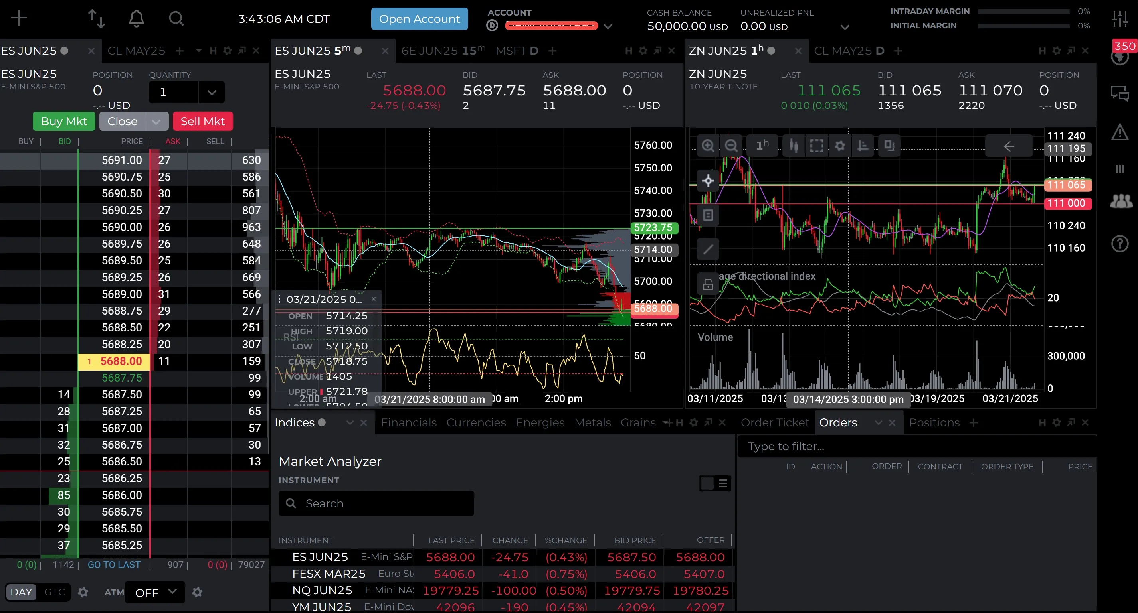The height and width of the screenshot is (613, 1138).
Task: Select GTC time in force
Action: pyautogui.click(x=55, y=592)
